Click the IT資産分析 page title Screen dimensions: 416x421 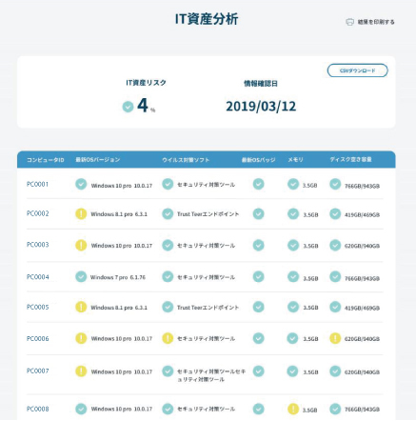(207, 19)
